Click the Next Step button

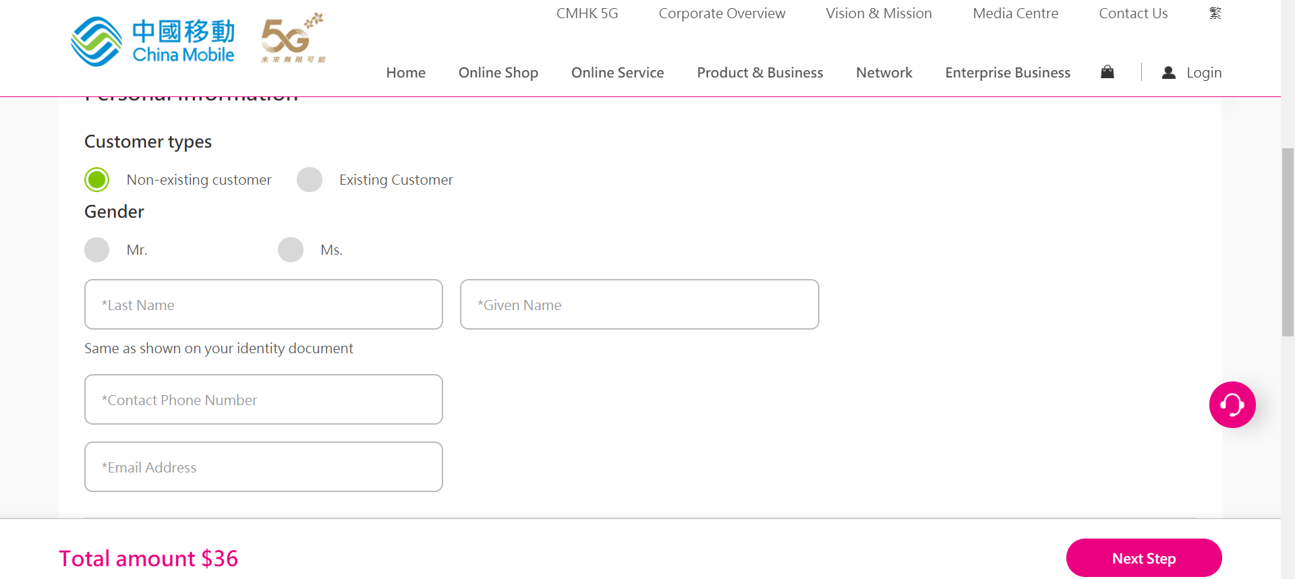click(x=1144, y=558)
